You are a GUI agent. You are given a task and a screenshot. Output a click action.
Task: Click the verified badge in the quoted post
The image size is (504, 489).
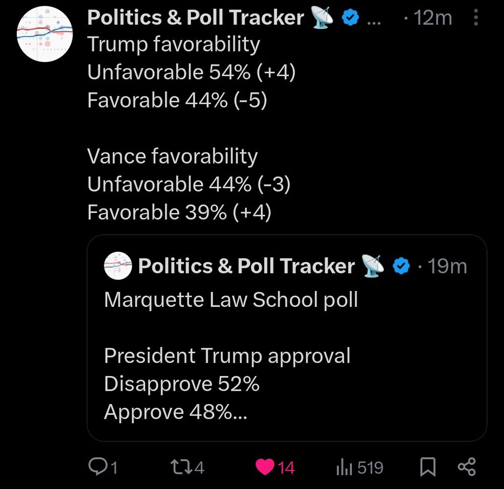(402, 266)
